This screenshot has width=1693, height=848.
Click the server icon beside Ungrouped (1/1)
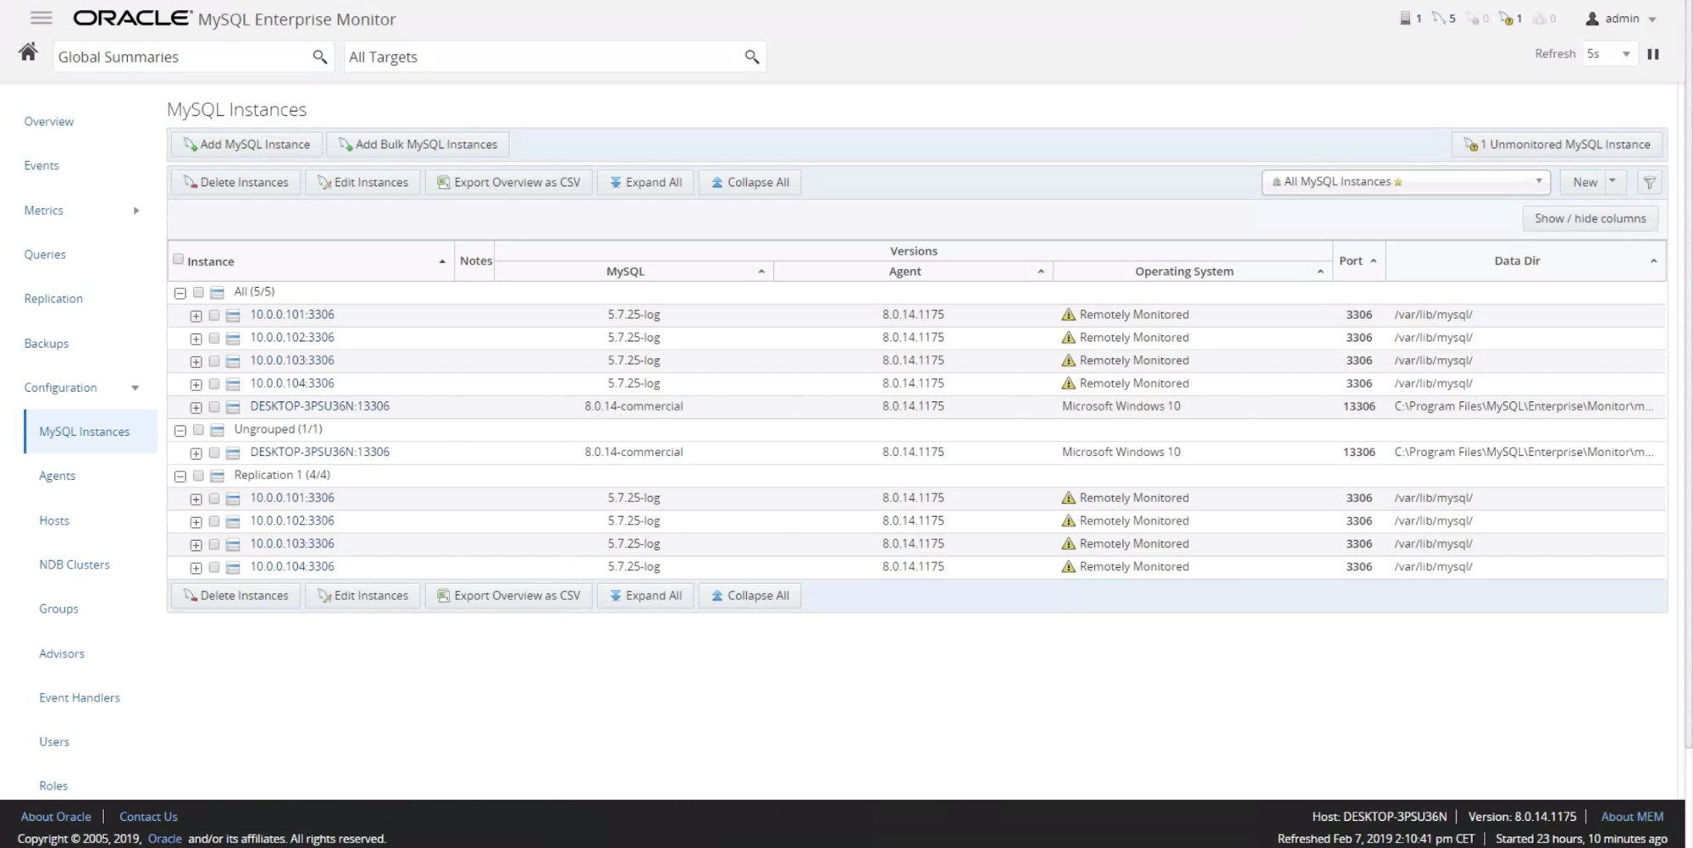click(x=217, y=430)
